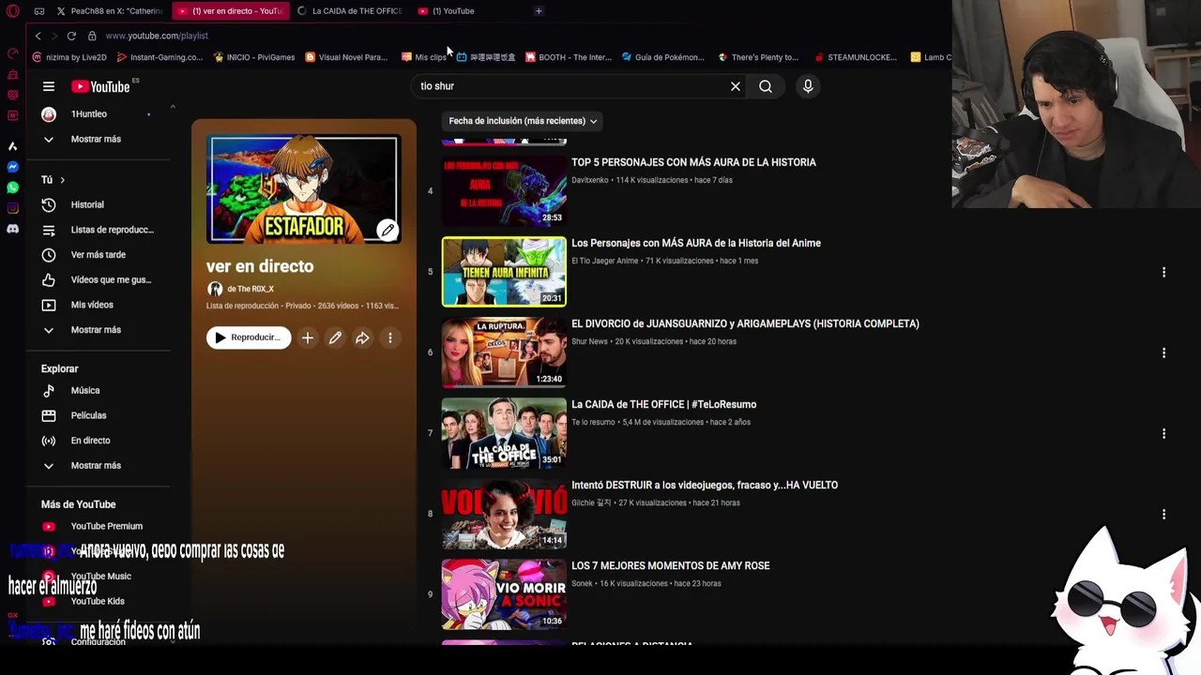Open the LA RUPTURA video thumbnail
Screen dimensions: 1201x675
pos(504,352)
